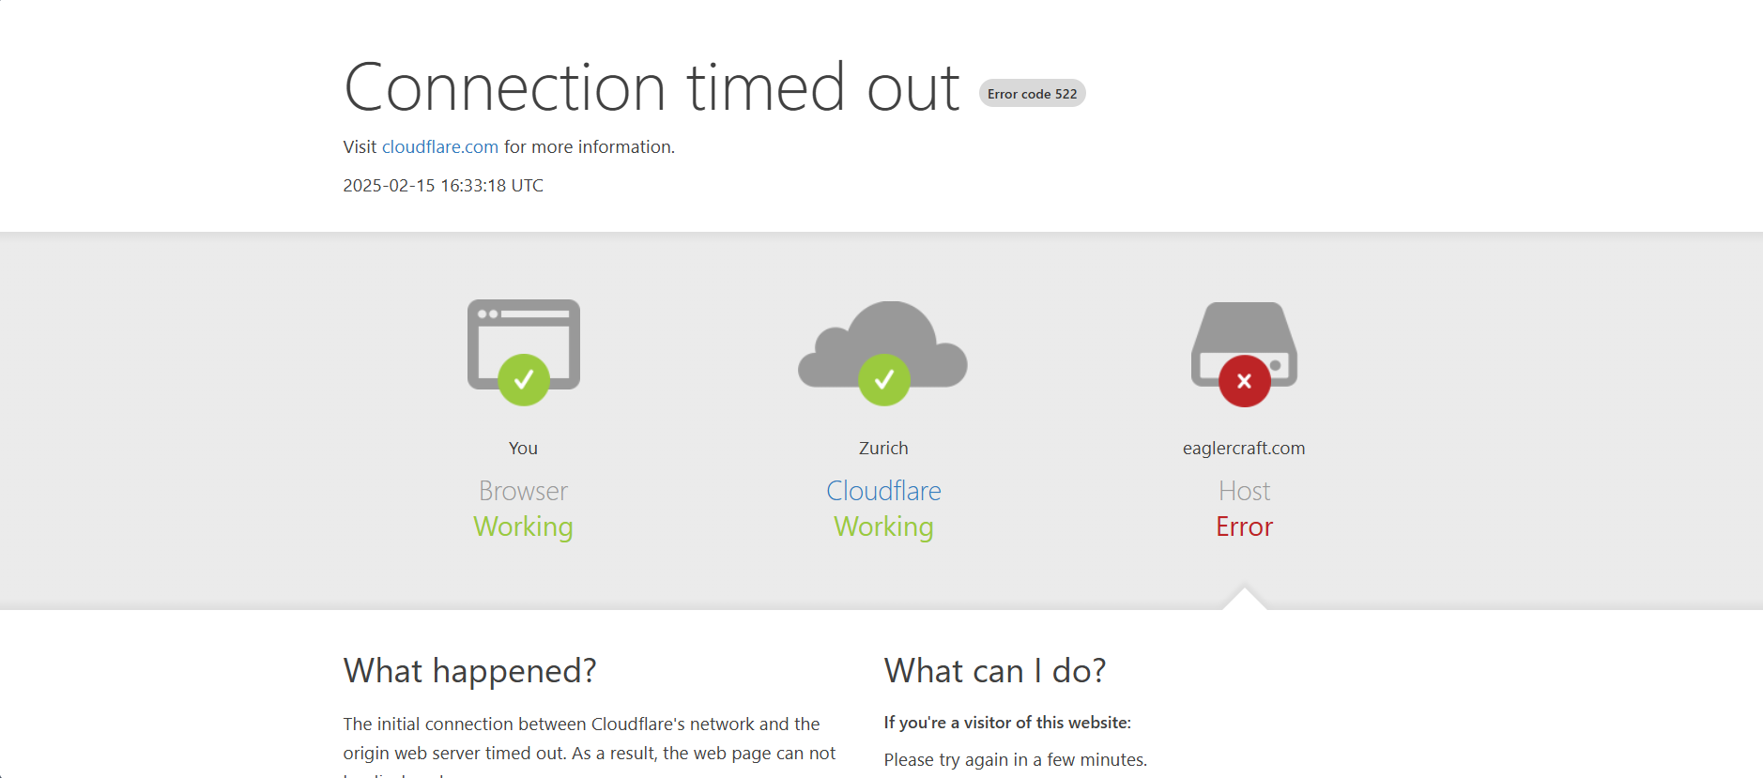The width and height of the screenshot is (1763, 778).
Task: Click the 2025-02-15 16:33:18 UTC timestamp
Action: tap(443, 186)
